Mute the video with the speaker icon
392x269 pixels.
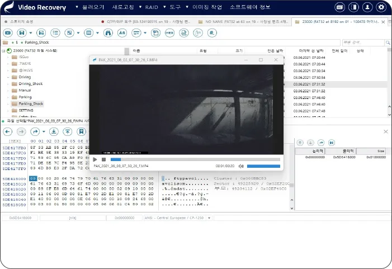[x=241, y=166]
